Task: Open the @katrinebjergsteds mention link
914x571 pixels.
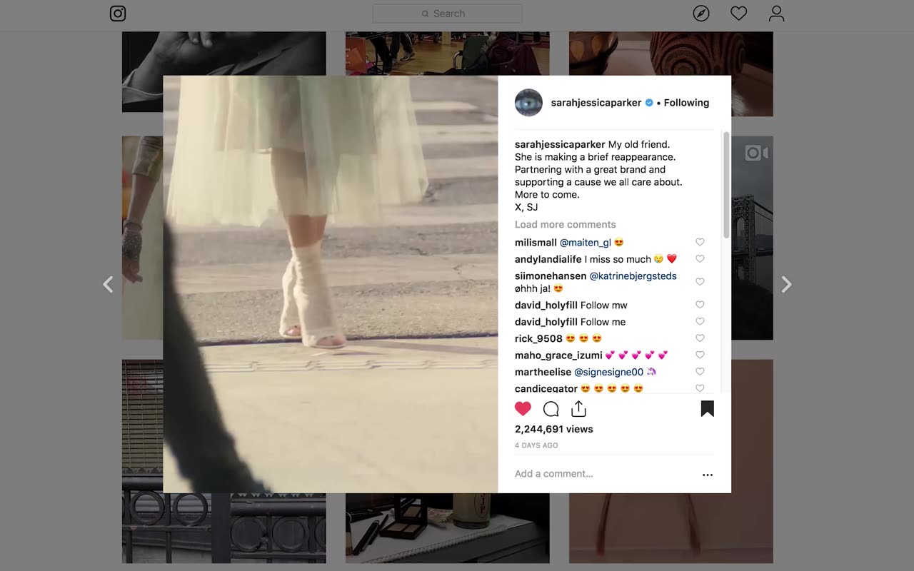Action: pos(633,276)
